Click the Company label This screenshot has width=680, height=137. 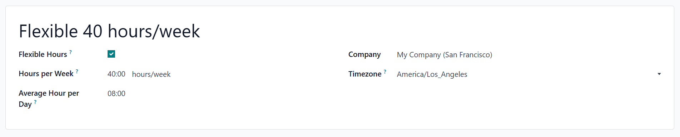click(x=364, y=54)
